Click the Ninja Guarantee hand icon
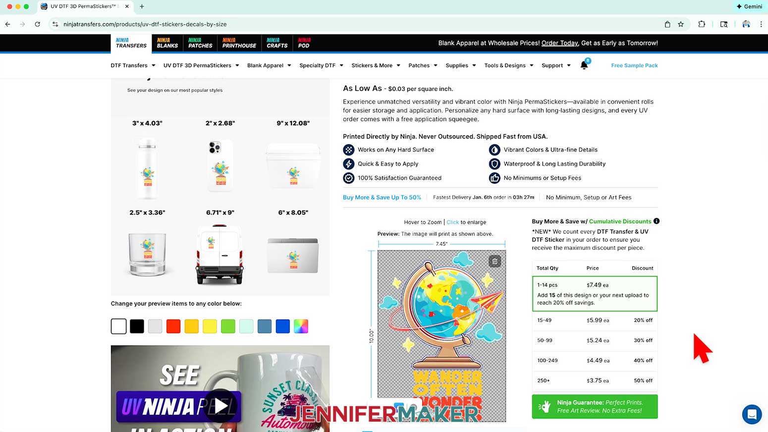This screenshot has height=432, width=768. (544, 406)
